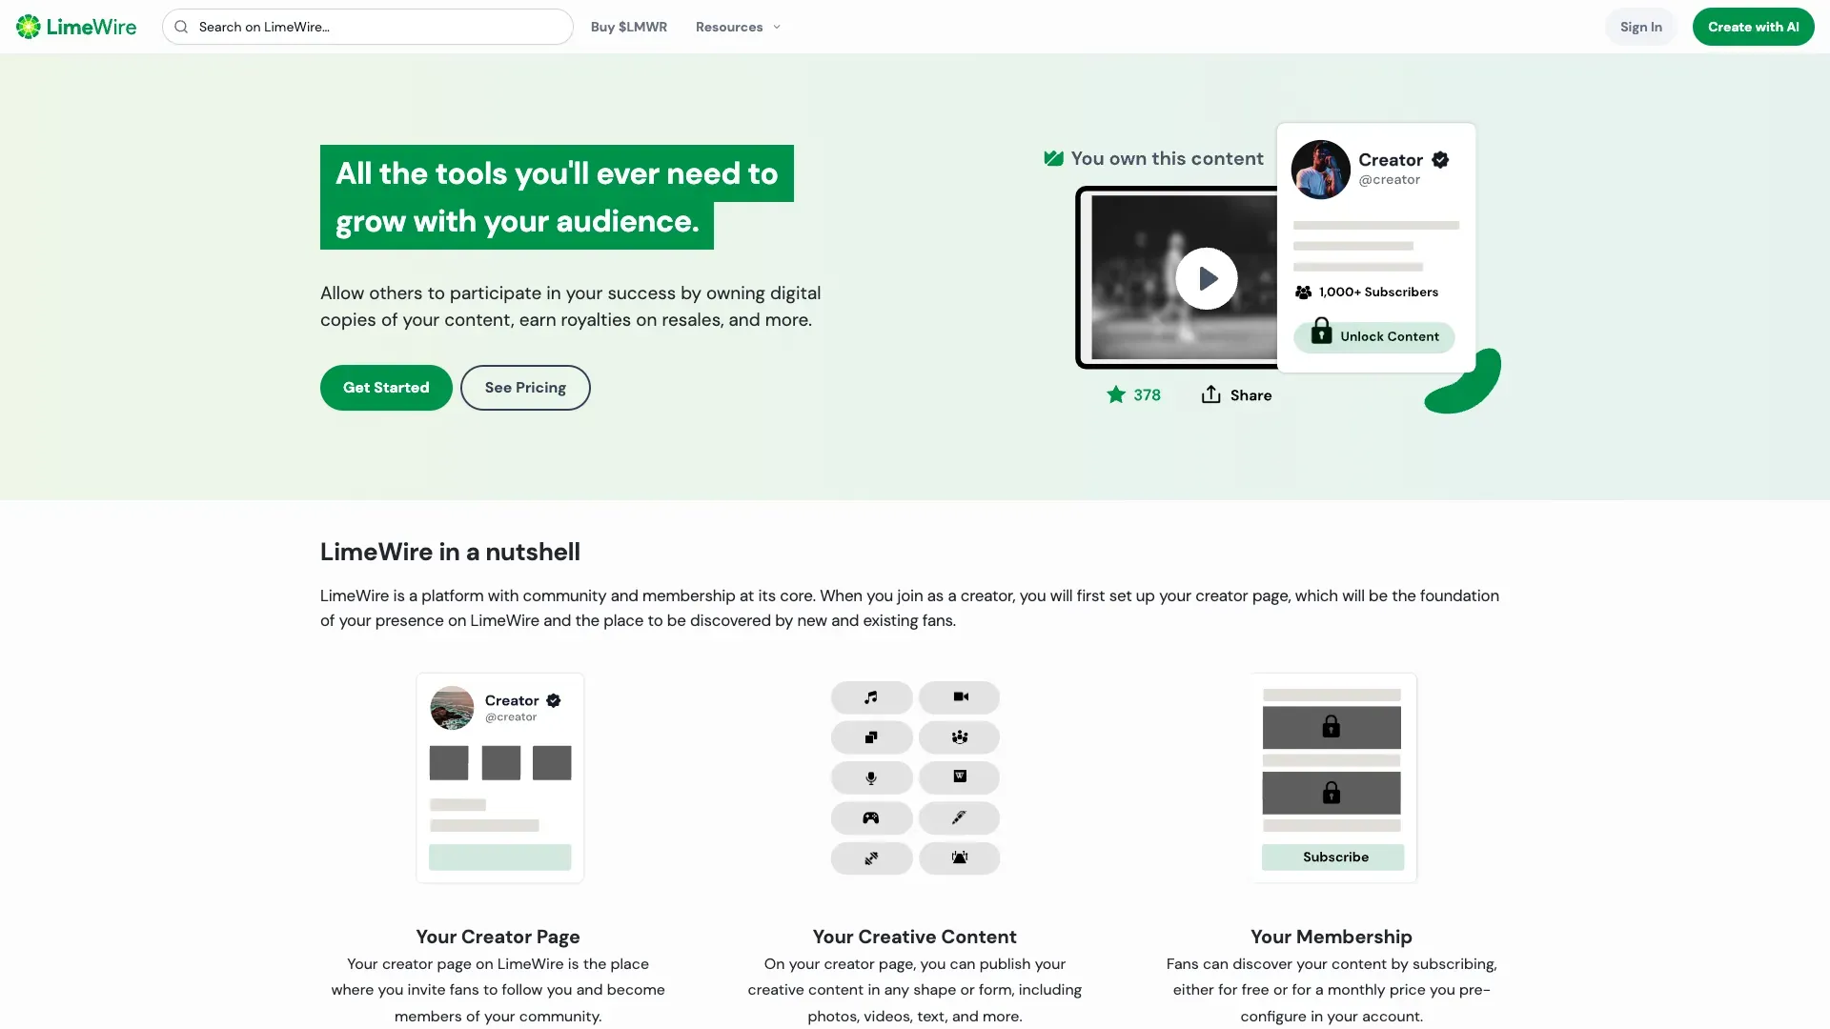Click the share arrow icon

(x=1210, y=394)
